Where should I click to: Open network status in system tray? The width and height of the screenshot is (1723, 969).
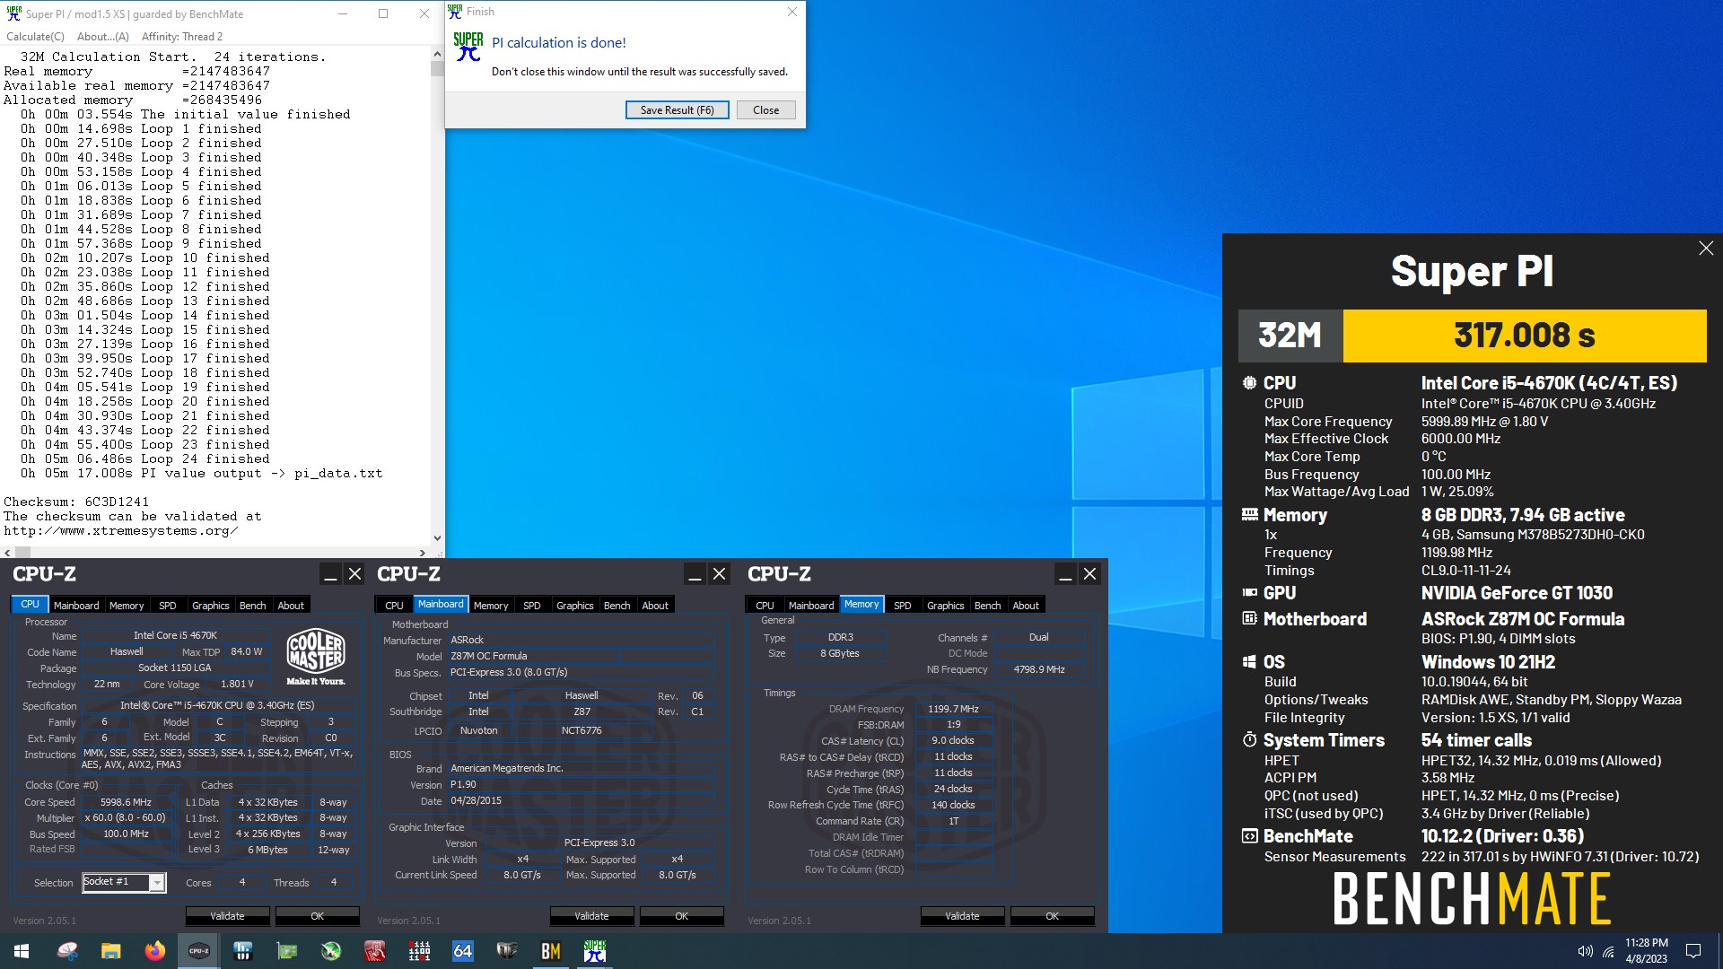(1608, 951)
